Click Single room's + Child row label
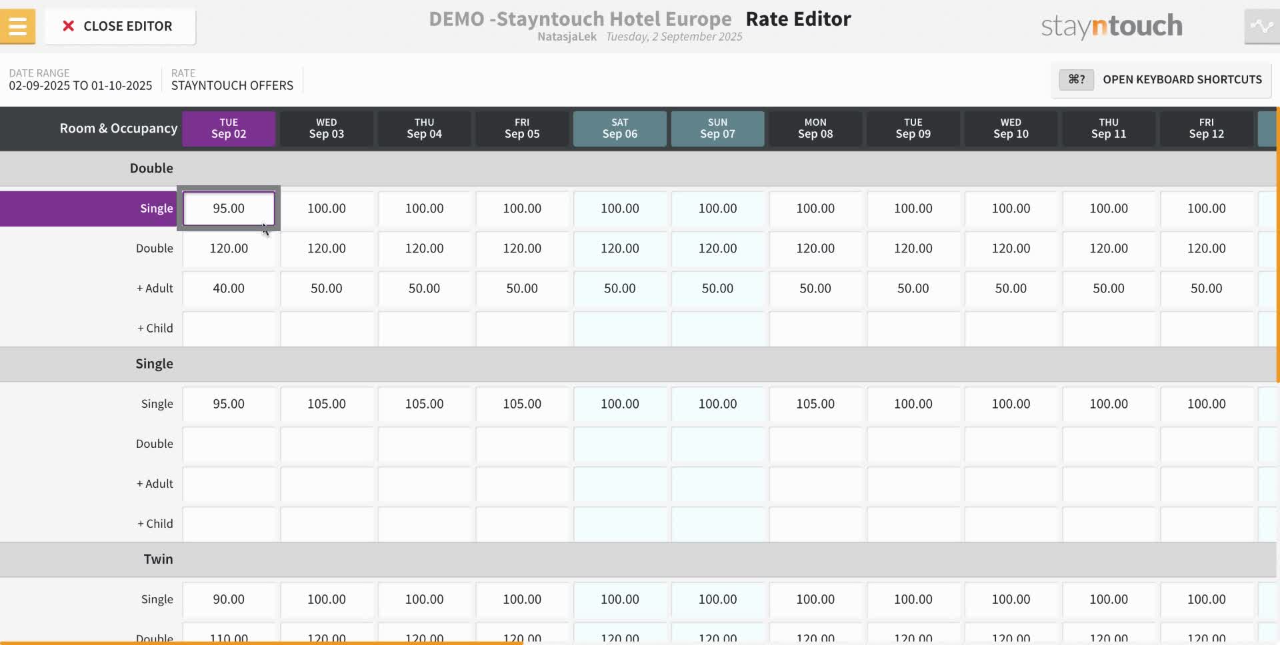The image size is (1280, 645). point(155,524)
